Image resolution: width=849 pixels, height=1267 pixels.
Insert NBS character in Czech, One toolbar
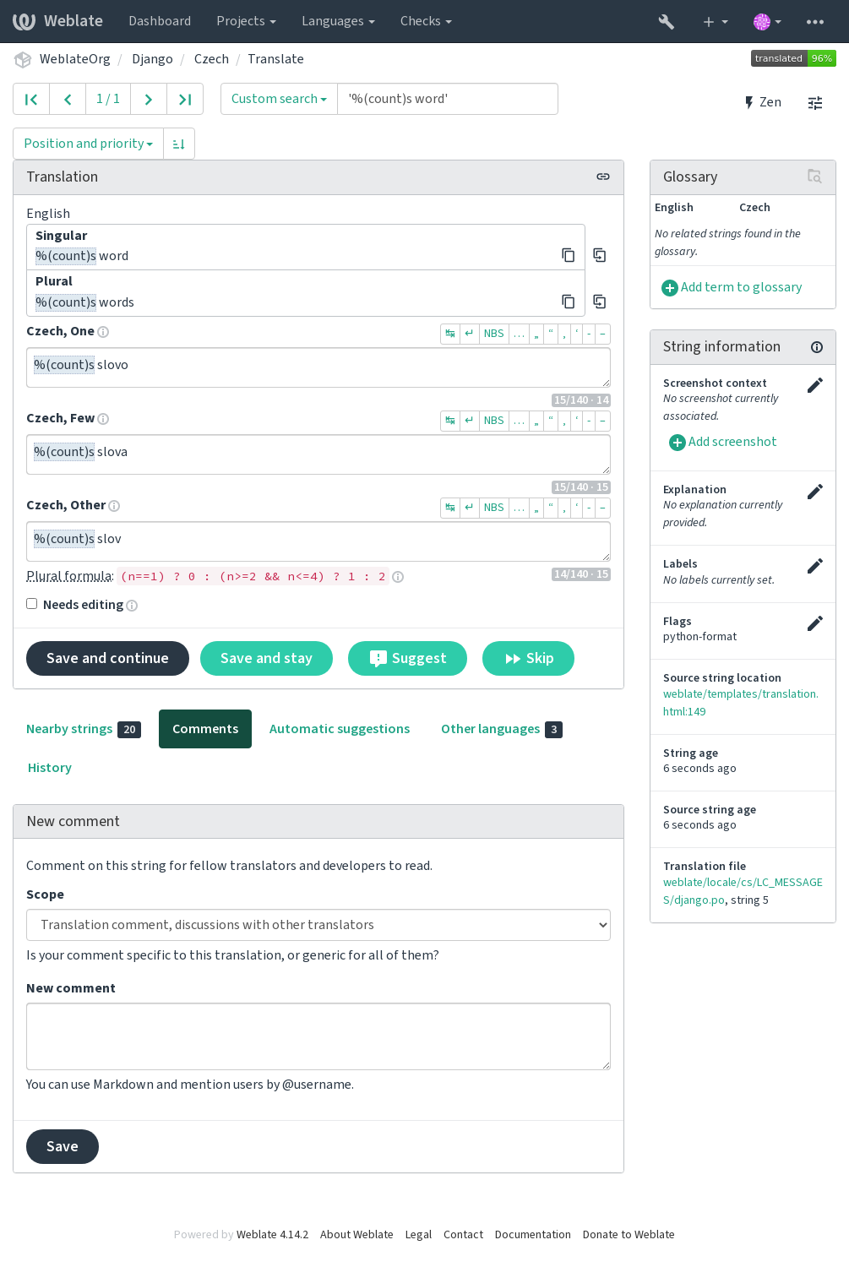tap(494, 334)
